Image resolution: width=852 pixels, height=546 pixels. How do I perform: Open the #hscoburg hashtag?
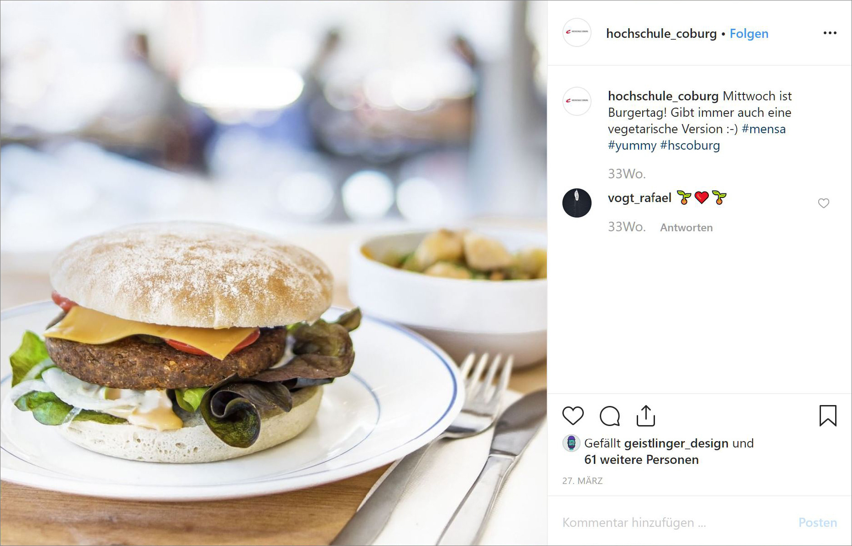pyautogui.click(x=690, y=146)
